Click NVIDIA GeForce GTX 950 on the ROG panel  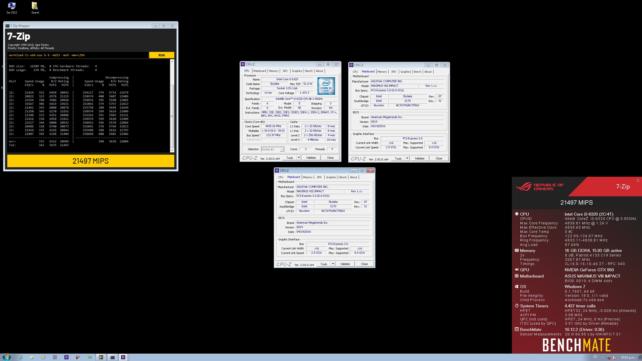tap(589, 270)
